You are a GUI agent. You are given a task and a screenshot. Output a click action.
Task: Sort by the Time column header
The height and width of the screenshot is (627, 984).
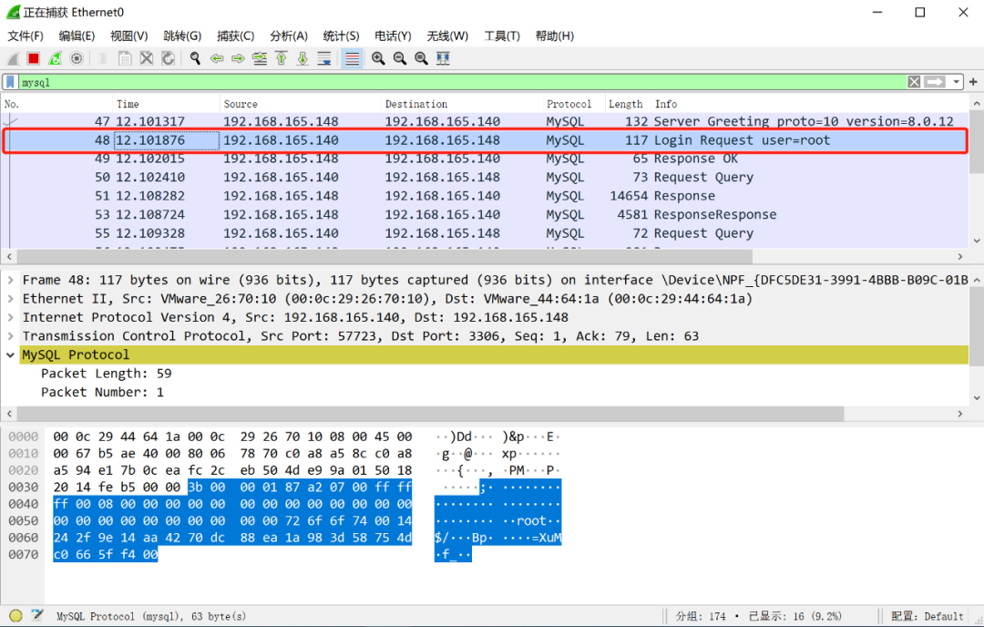pyautogui.click(x=166, y=104)
